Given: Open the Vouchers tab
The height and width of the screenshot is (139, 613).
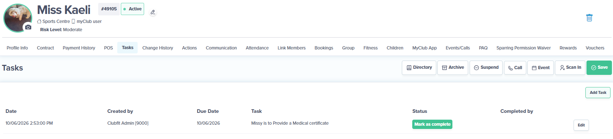Looking at the screenshot, I should point(595,48).
